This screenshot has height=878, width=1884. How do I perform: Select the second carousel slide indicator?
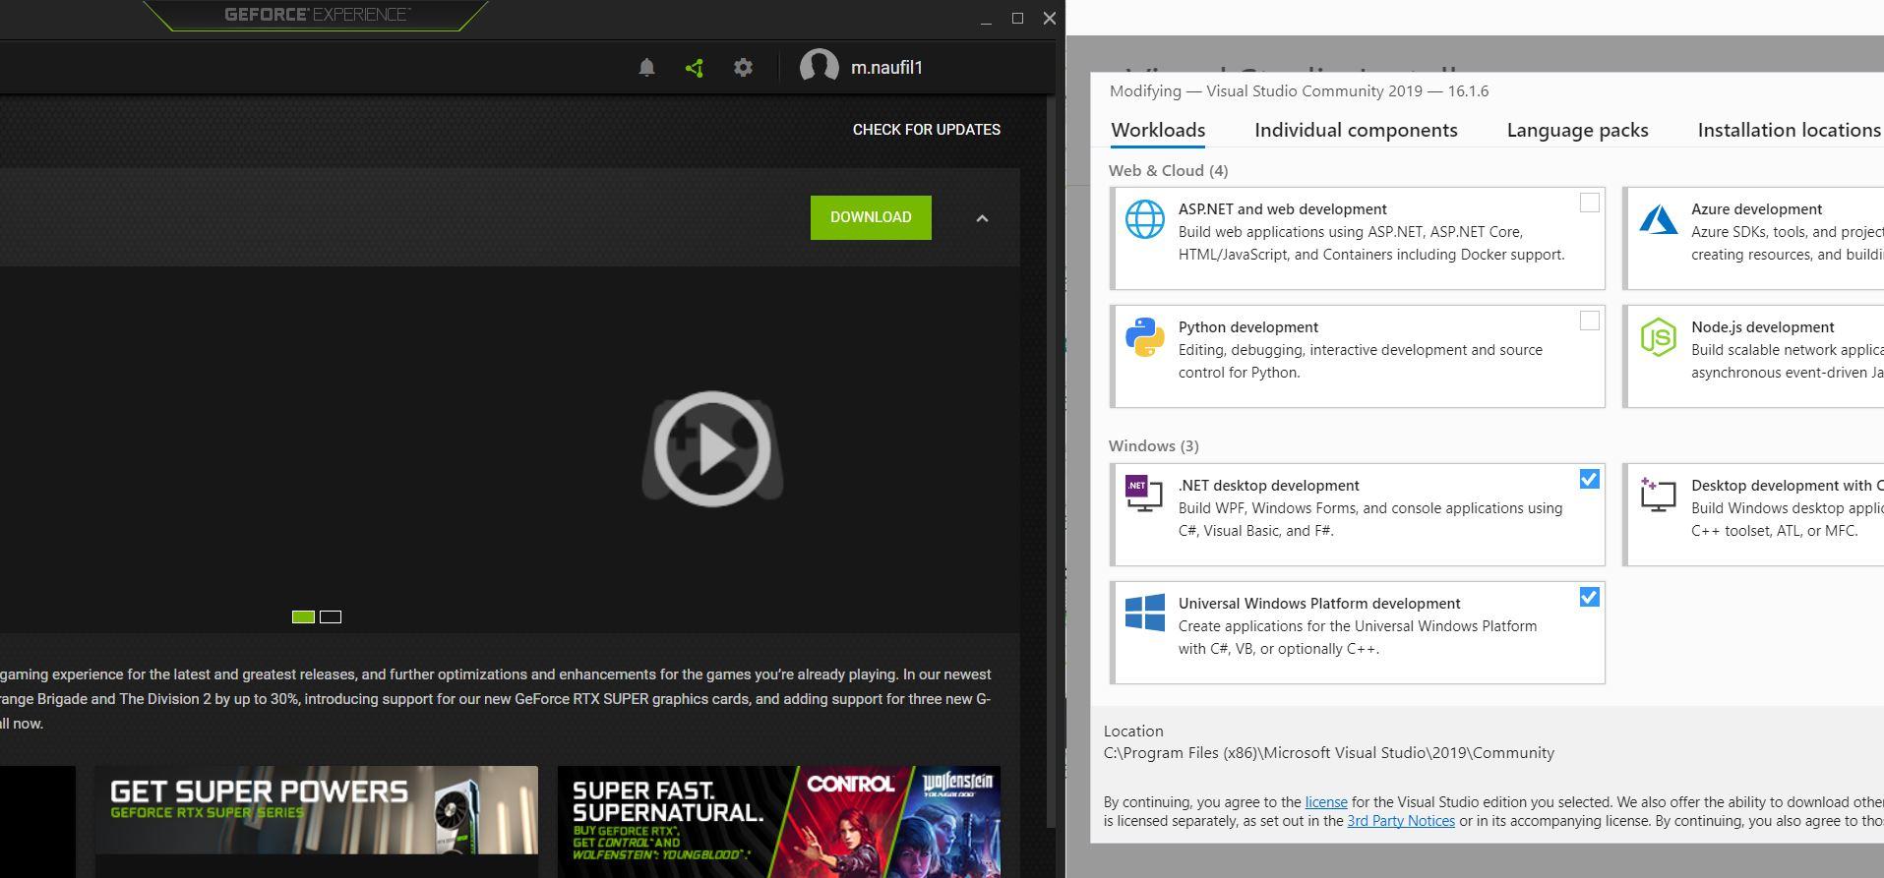[x=331, y=616]
